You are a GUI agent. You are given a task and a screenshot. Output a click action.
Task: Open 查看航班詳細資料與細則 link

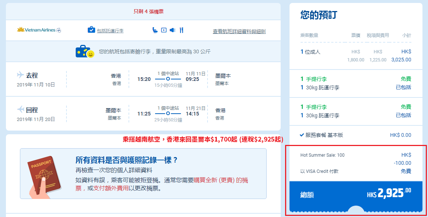(x=239, y=32)
